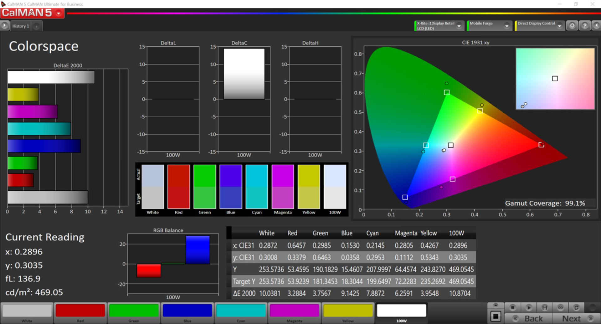This screenshot has width=601, height=324.
Task: Add a new workflow tab with the plus button
Action: click(x=36, y=26)
